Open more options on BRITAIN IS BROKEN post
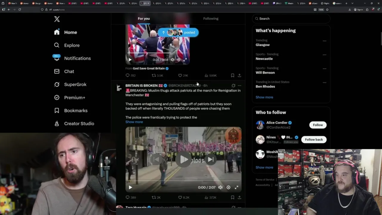The image size is (382, 215). coord(239,86)
